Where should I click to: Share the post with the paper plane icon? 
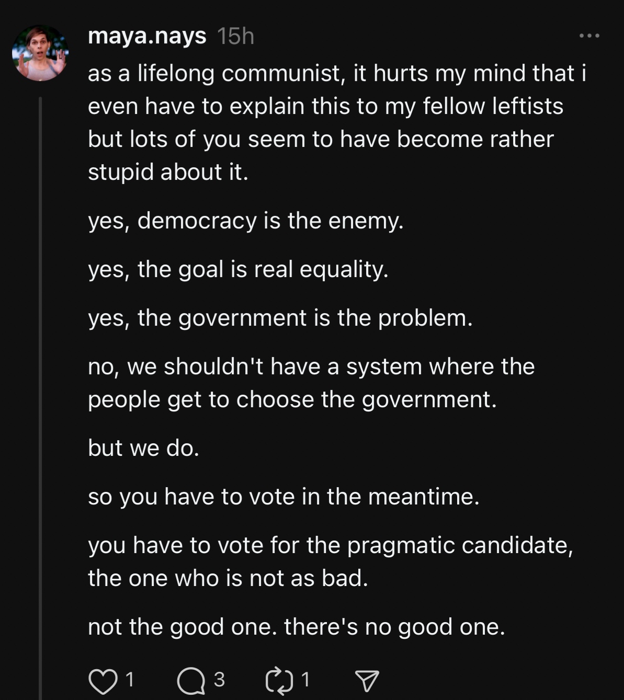pos(367,681)
